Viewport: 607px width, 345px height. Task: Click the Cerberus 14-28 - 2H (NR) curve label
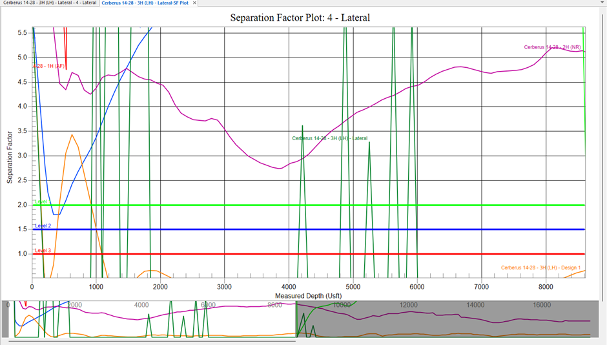(x=553, y=47)
